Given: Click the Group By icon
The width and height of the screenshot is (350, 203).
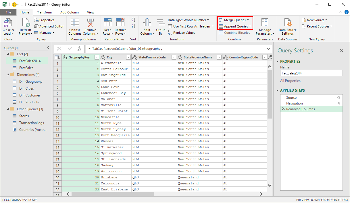Looking at the screenshot, I should (x=161, y=23).
